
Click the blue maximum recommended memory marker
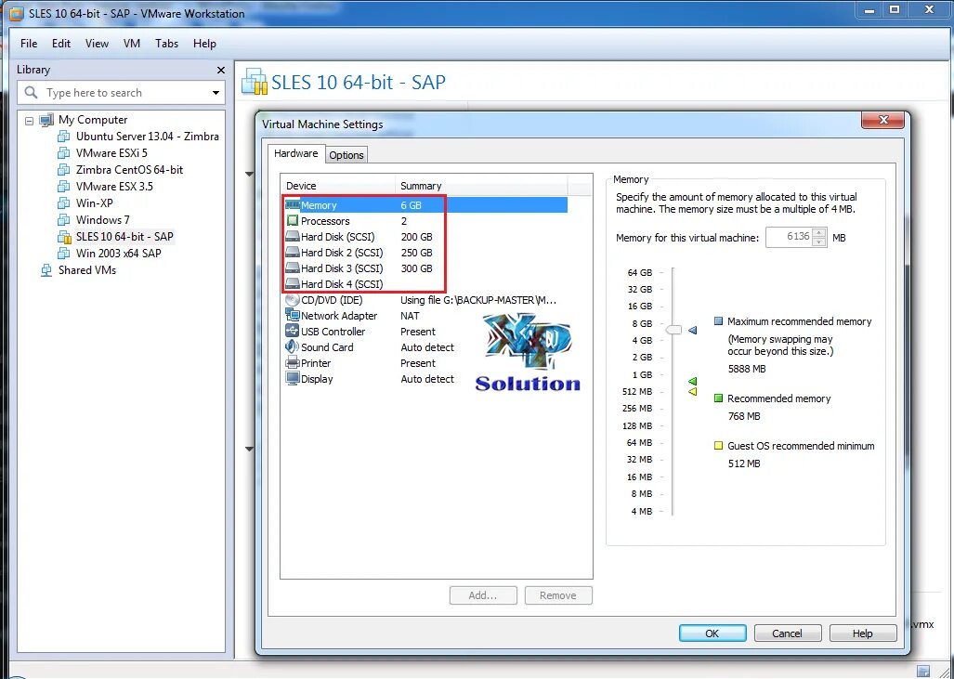pyautogui.click(x=692, y=330)
